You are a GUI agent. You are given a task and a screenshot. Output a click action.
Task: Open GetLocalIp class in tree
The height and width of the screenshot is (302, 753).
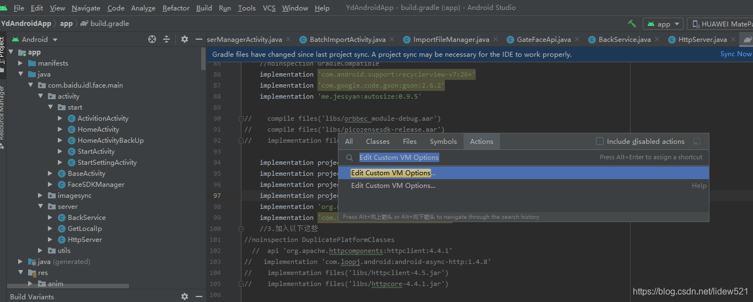pos(84,229)
